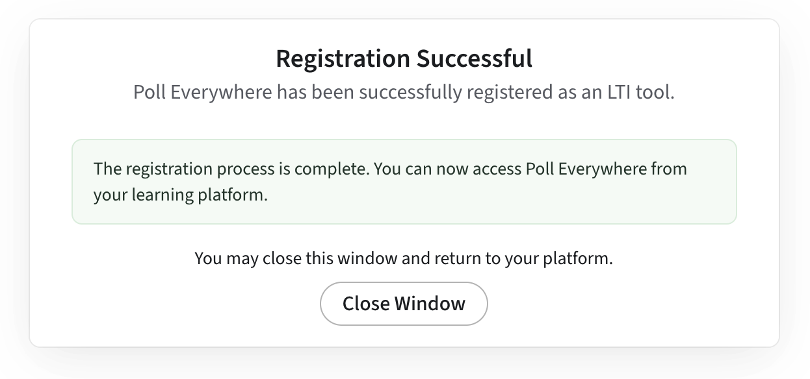810x379 pixels.
Task: Click the text saying you may close this window
Action: pos(404,258)
